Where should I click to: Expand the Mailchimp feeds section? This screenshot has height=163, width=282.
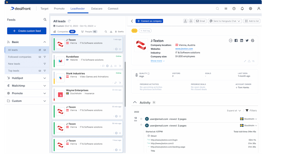point(44,86)
